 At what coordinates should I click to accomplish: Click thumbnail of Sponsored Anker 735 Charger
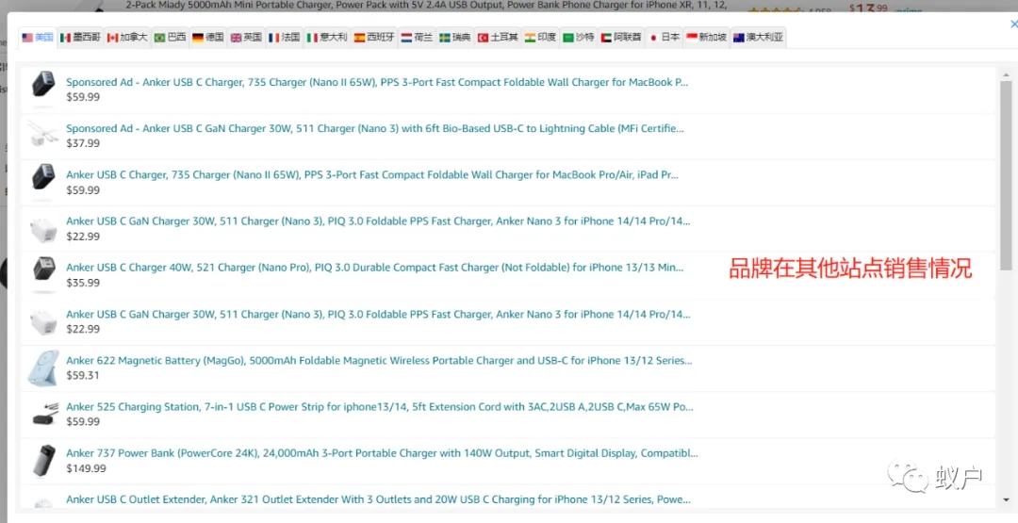coord(43,87)
